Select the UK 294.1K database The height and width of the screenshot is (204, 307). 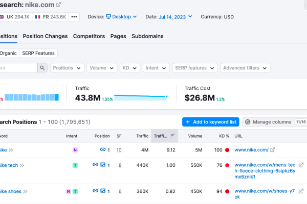tap(15, 17)
